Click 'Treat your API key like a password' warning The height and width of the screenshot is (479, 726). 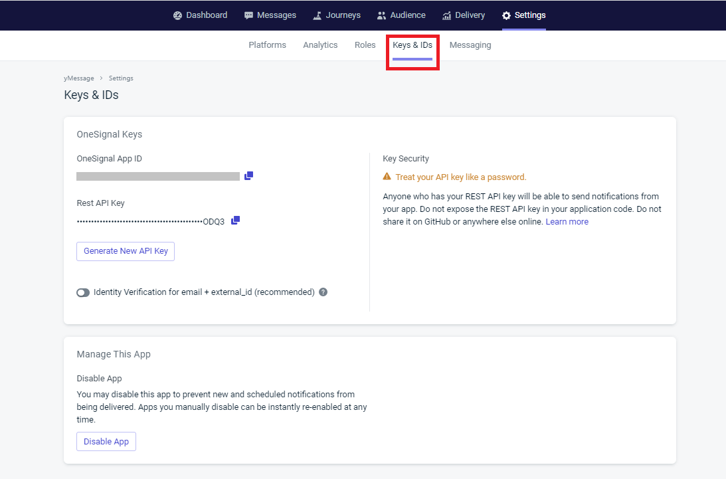461,177
